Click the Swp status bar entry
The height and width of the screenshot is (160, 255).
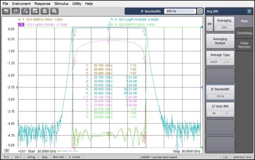(44, 157)
